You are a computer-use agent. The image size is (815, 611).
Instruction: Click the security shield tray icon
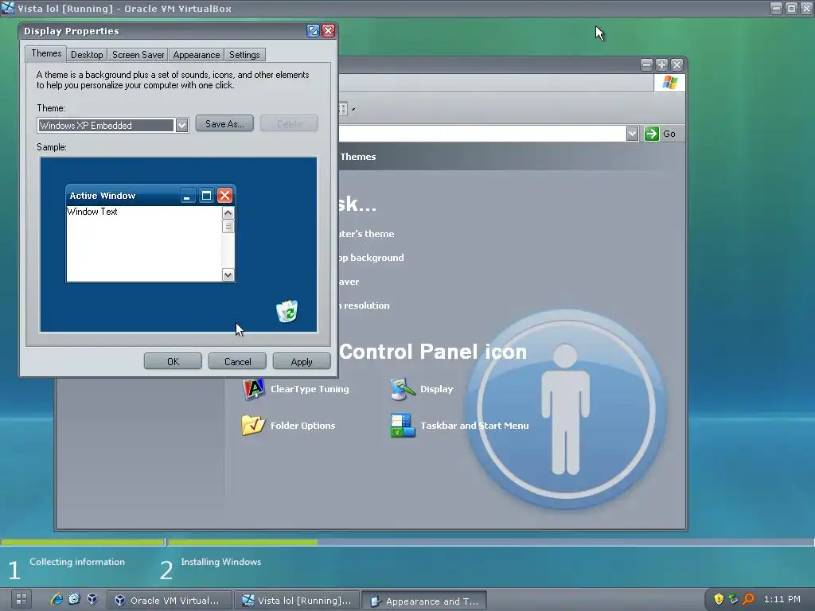[719, 599]
